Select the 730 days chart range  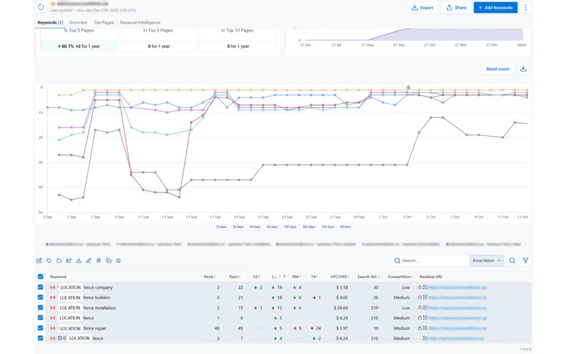[328, 227]
